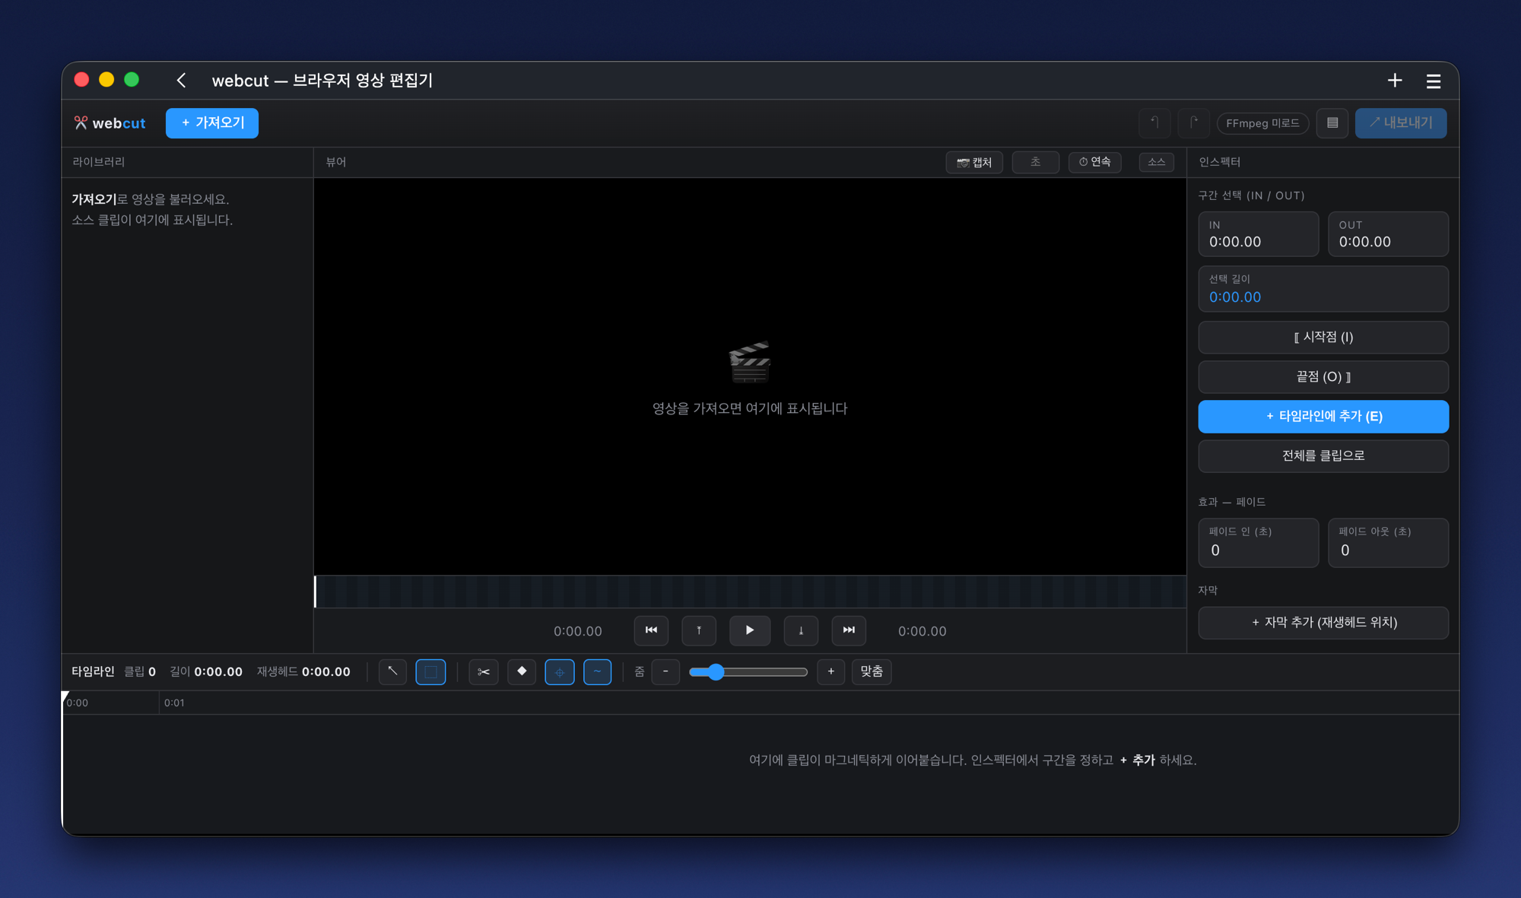The width and height of the screenshot is (1521, 898).
Task: Click the IN timecode field
Action: point(1259,234)
